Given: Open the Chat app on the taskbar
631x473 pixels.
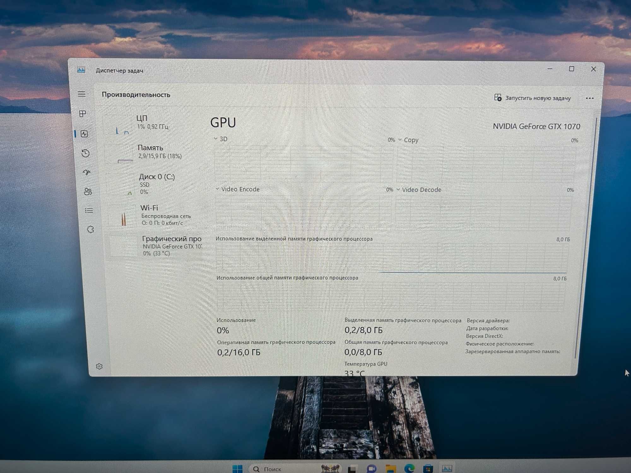Looking at the screenshot, I should [x=371, y=469].
